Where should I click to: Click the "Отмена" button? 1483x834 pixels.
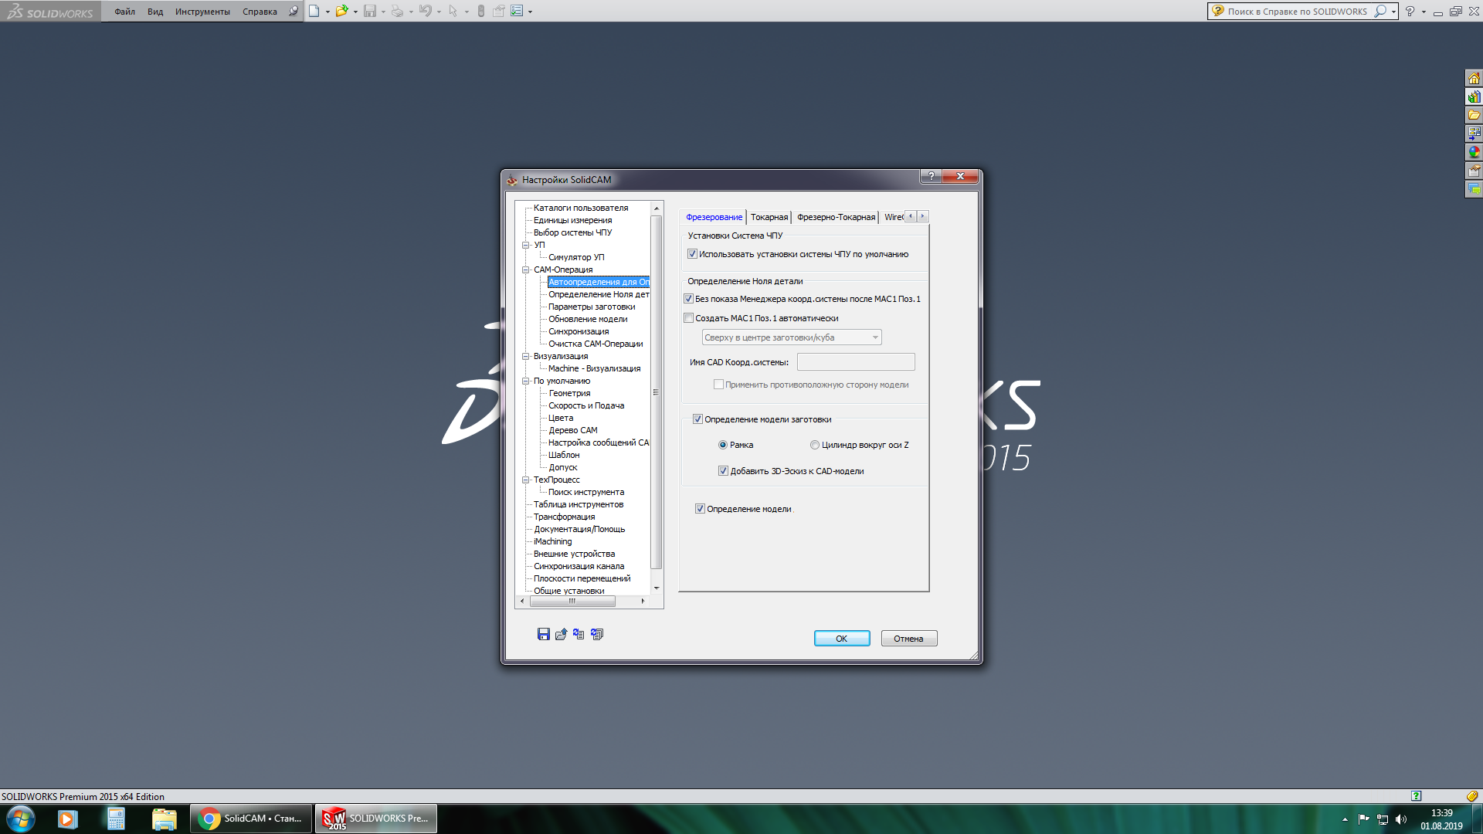coord(908,639)
